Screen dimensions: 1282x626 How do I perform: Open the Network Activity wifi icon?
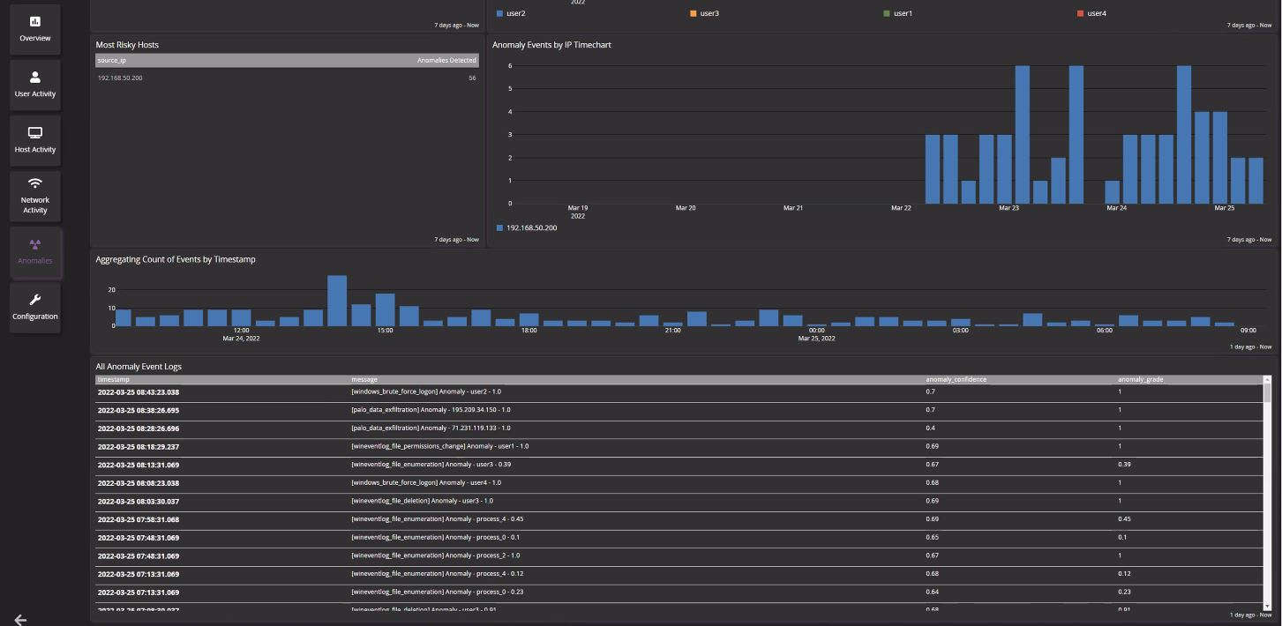35,183
